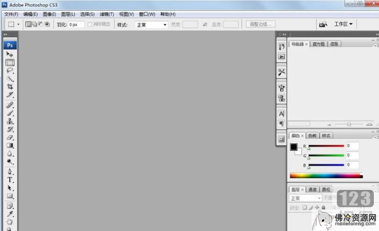Image resolution: width=379 pixels, height=231 pixels.
Task: Click the 调整边缘... button
Action: 261,24
